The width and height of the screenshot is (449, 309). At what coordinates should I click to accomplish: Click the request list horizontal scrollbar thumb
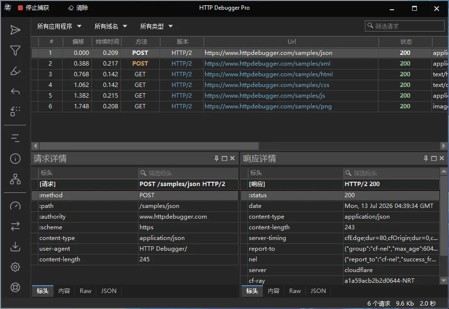click(x=149, y=146)
